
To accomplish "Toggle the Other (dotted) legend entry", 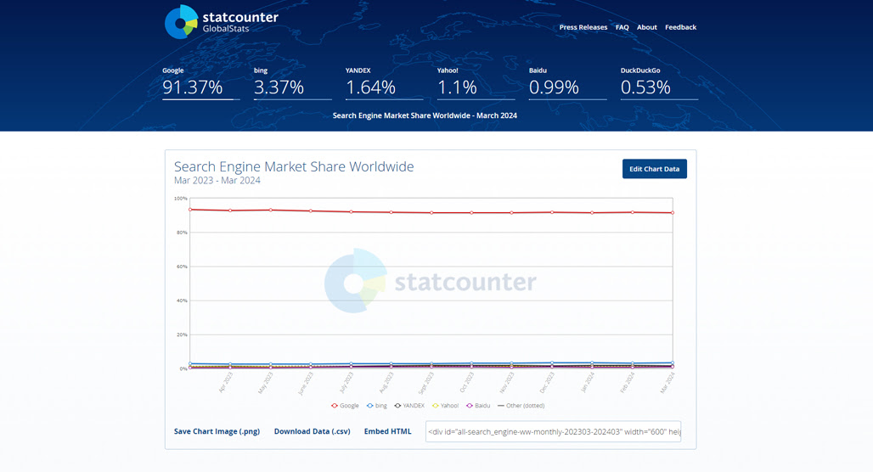I will (521, 406).
